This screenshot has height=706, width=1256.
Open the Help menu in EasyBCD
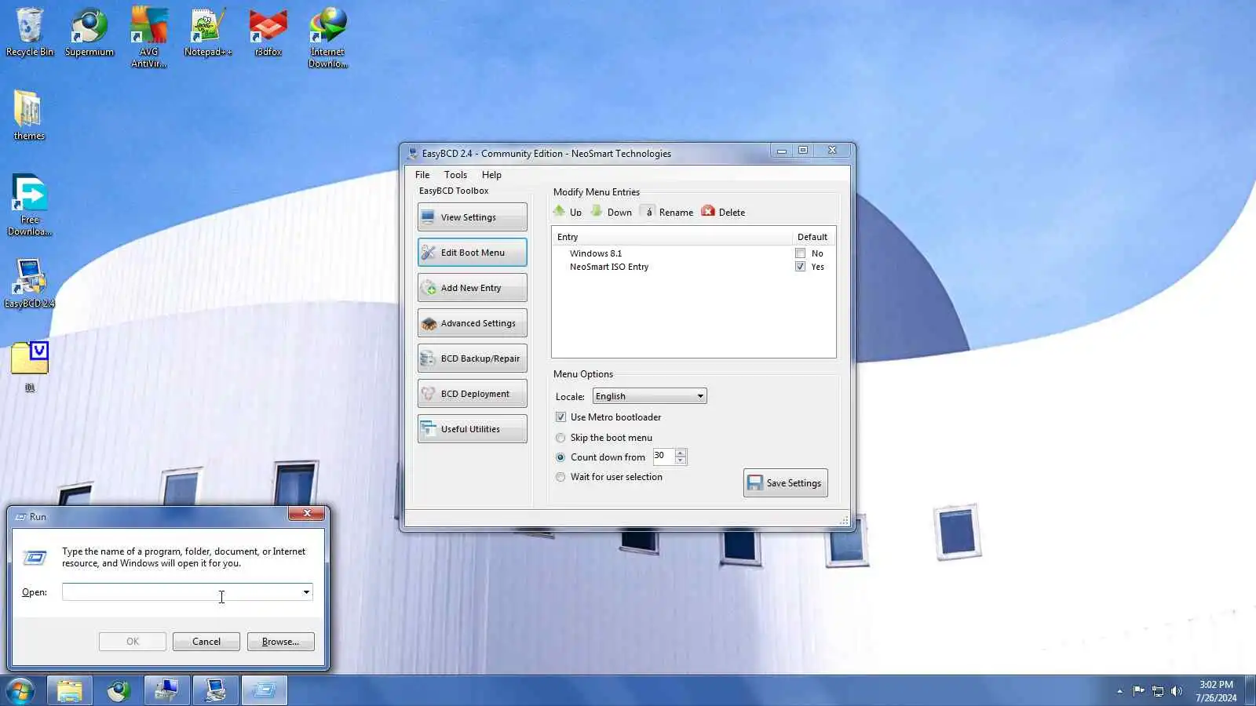coord(491,175)
